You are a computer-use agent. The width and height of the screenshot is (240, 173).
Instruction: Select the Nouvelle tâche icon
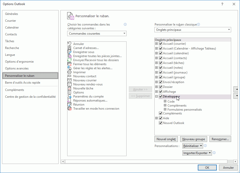(69, 88)
